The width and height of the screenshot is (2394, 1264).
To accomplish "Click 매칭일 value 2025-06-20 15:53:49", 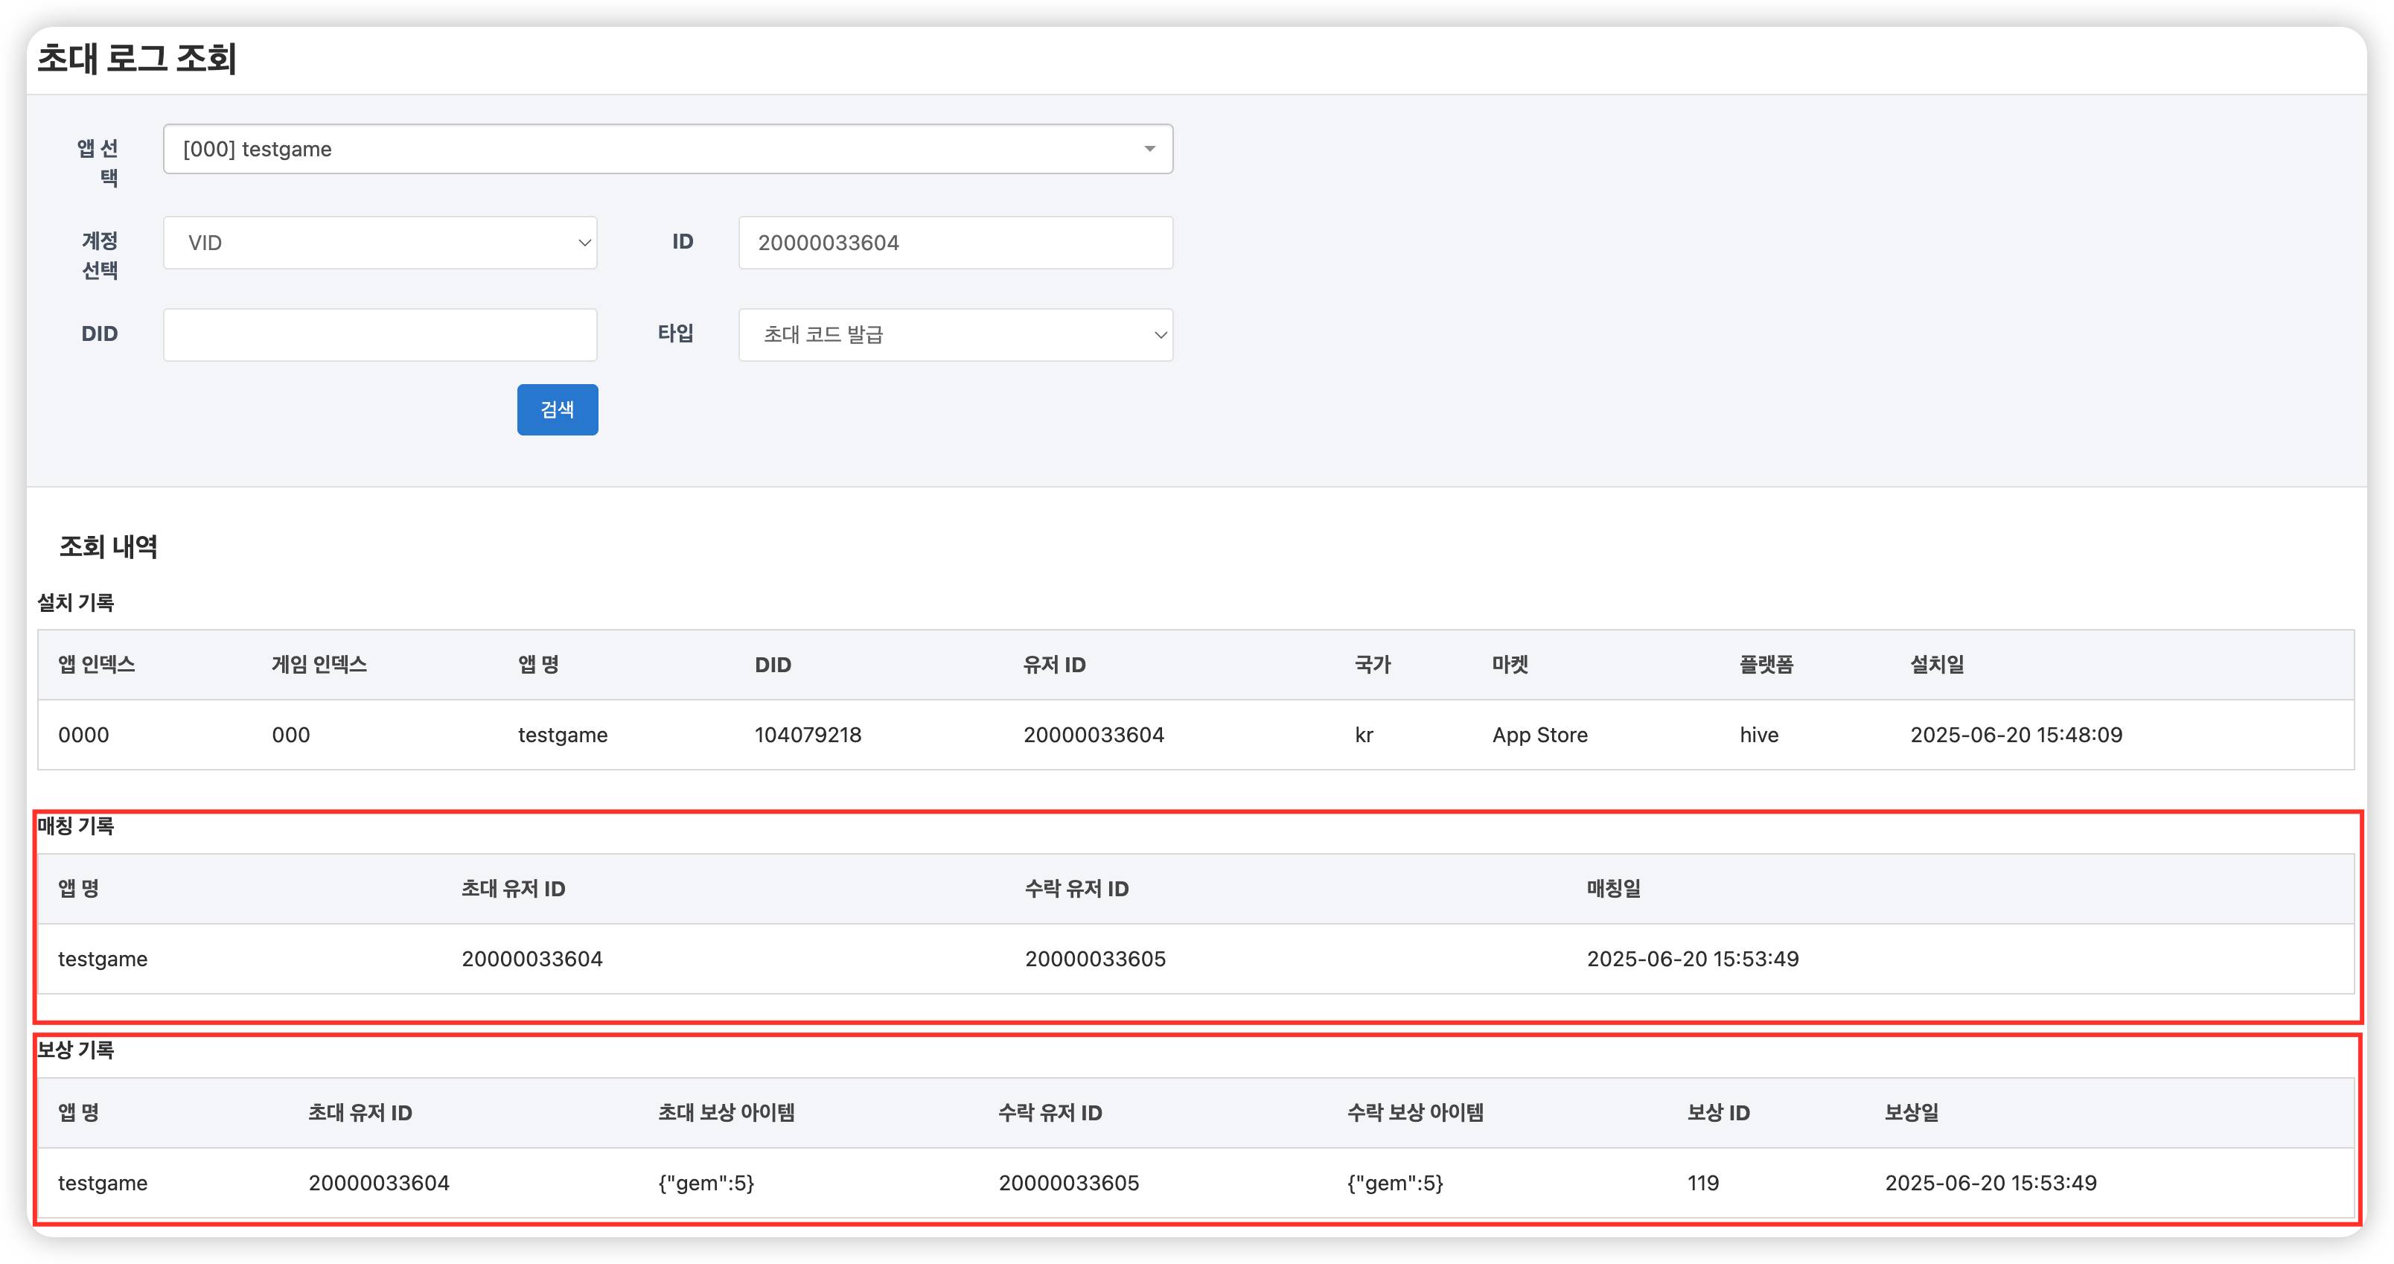I will click(1692, 959).
